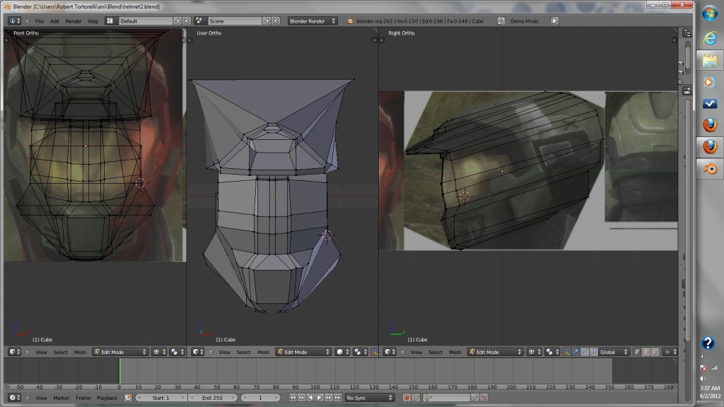Open the Global transform orientation dropdown
The height and width of the screenshot is (407, 724).
(614, 352)
